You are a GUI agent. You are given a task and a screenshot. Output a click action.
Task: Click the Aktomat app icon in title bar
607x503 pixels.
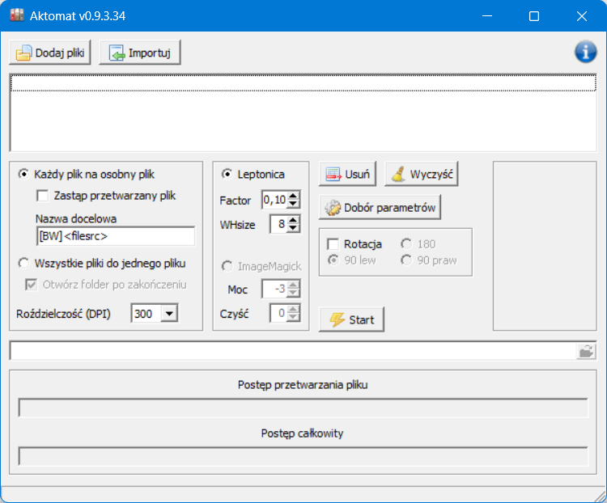[x=16, y=15]
